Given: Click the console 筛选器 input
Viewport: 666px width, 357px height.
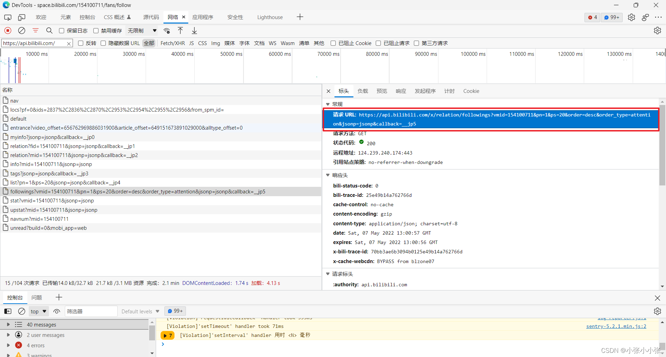Looking at the screenshot, I should (91, 311).
